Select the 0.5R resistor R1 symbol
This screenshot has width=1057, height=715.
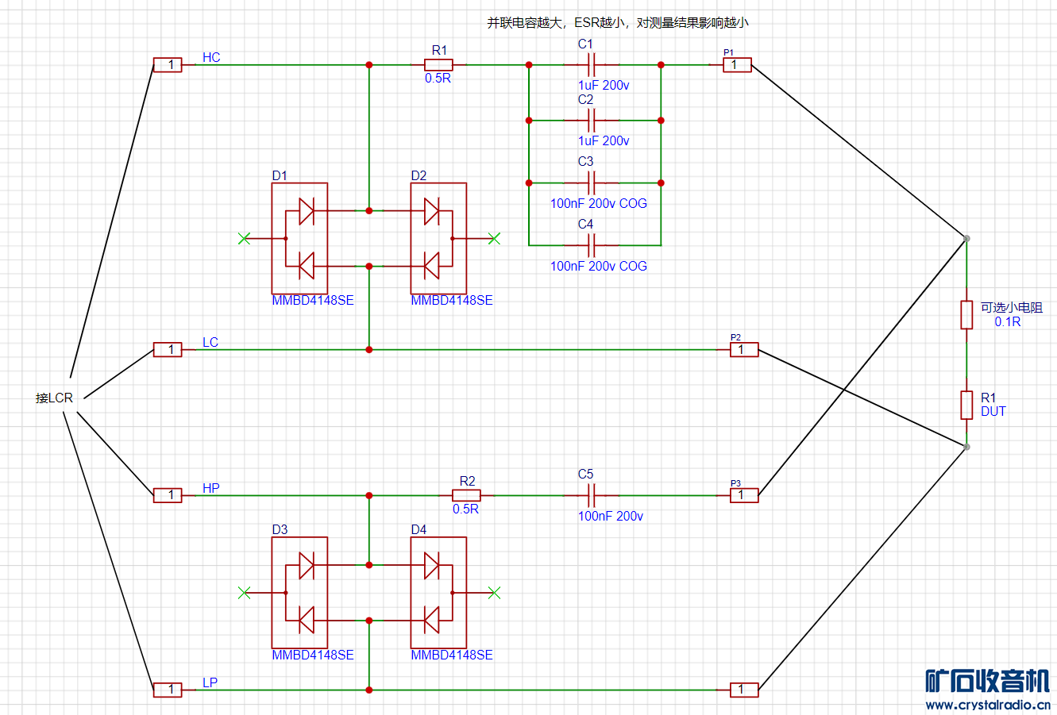(x=438, y=65)
